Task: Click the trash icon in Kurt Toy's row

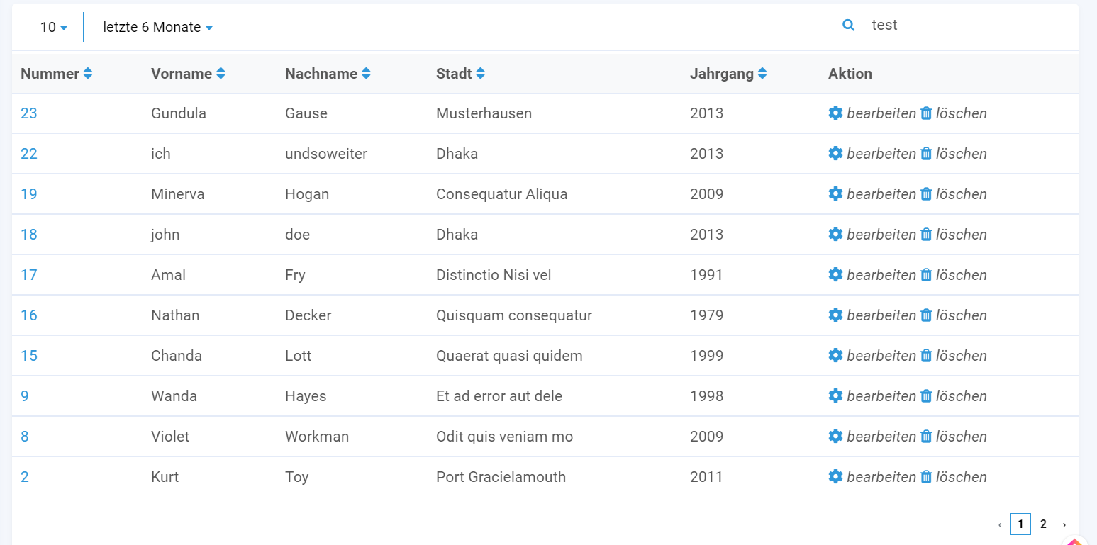Action: coord(926,476)
